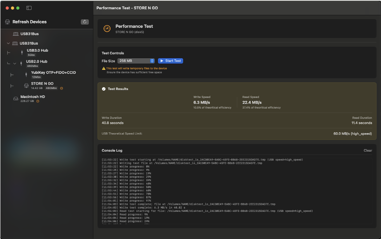Collapse the USB2.0 Hub branch
Viewport: 381px width, 239px height.
coord(14,63)
